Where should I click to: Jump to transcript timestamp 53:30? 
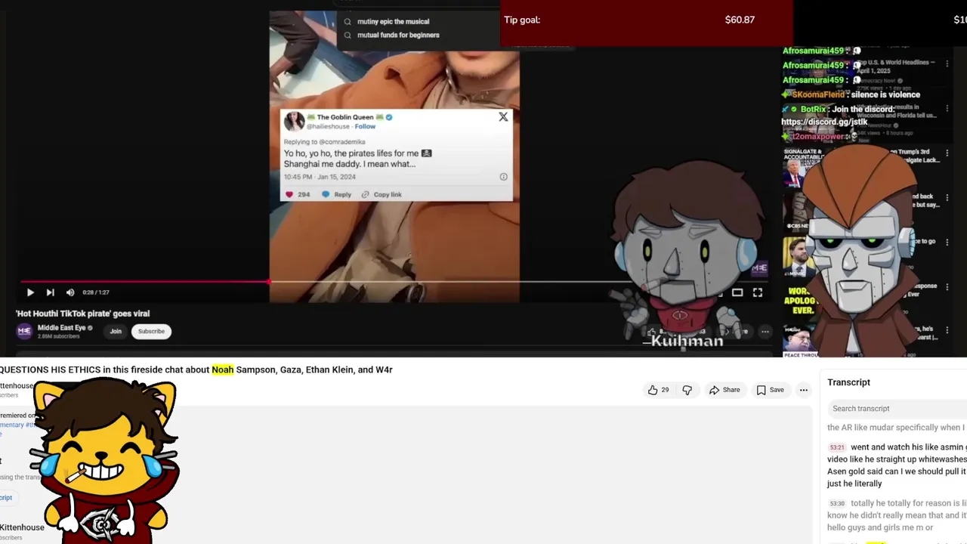click(837, 503)
